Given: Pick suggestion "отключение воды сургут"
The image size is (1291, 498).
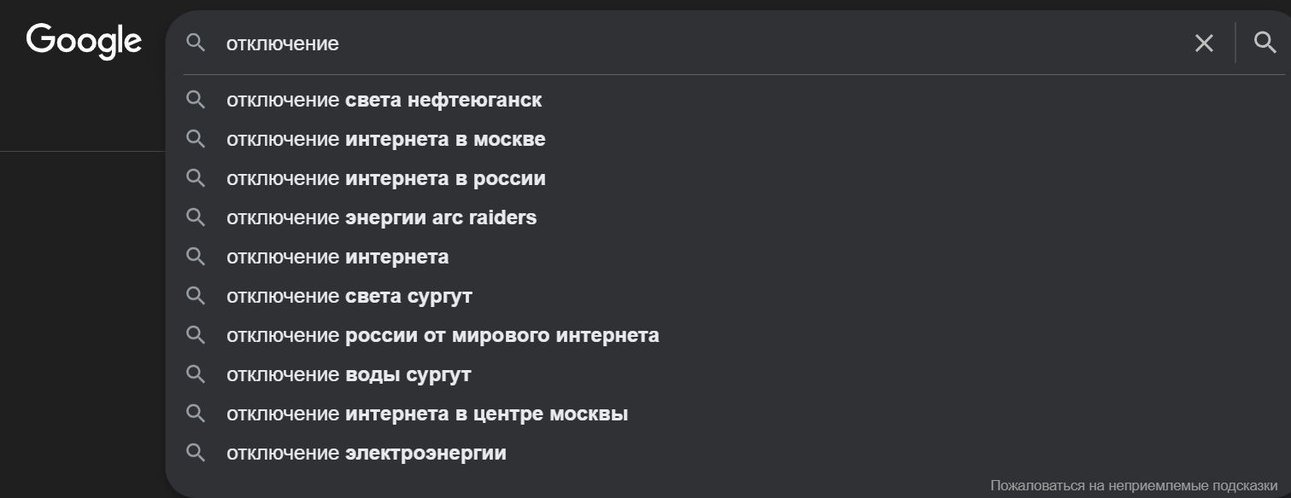Looking at the screenshot, I should click(349, 375).
